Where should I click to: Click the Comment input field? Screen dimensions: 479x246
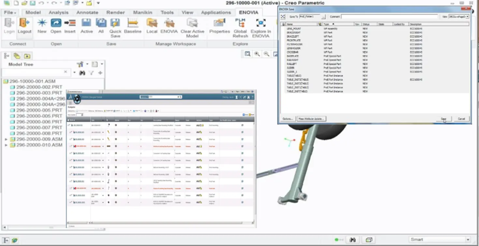tap(390, 17)
